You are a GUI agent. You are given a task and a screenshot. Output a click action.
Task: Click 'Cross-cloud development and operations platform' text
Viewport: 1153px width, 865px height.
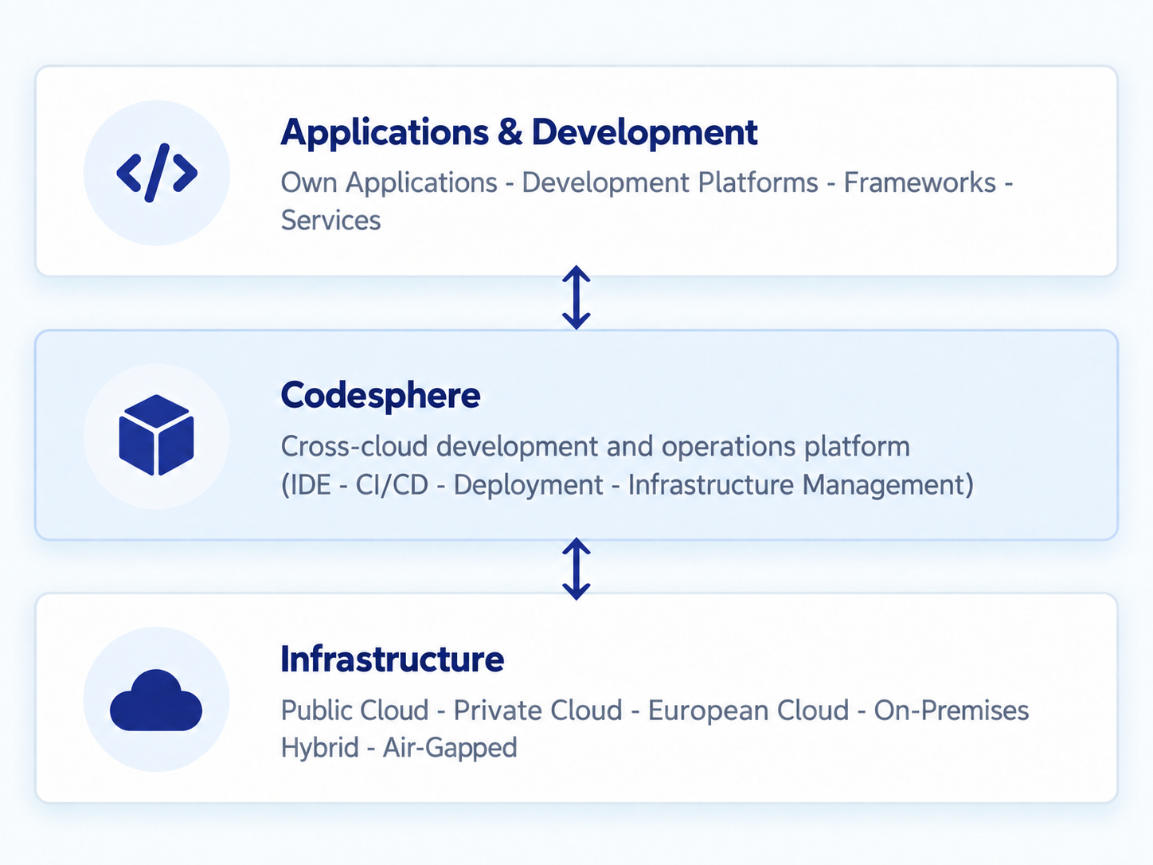596,447
